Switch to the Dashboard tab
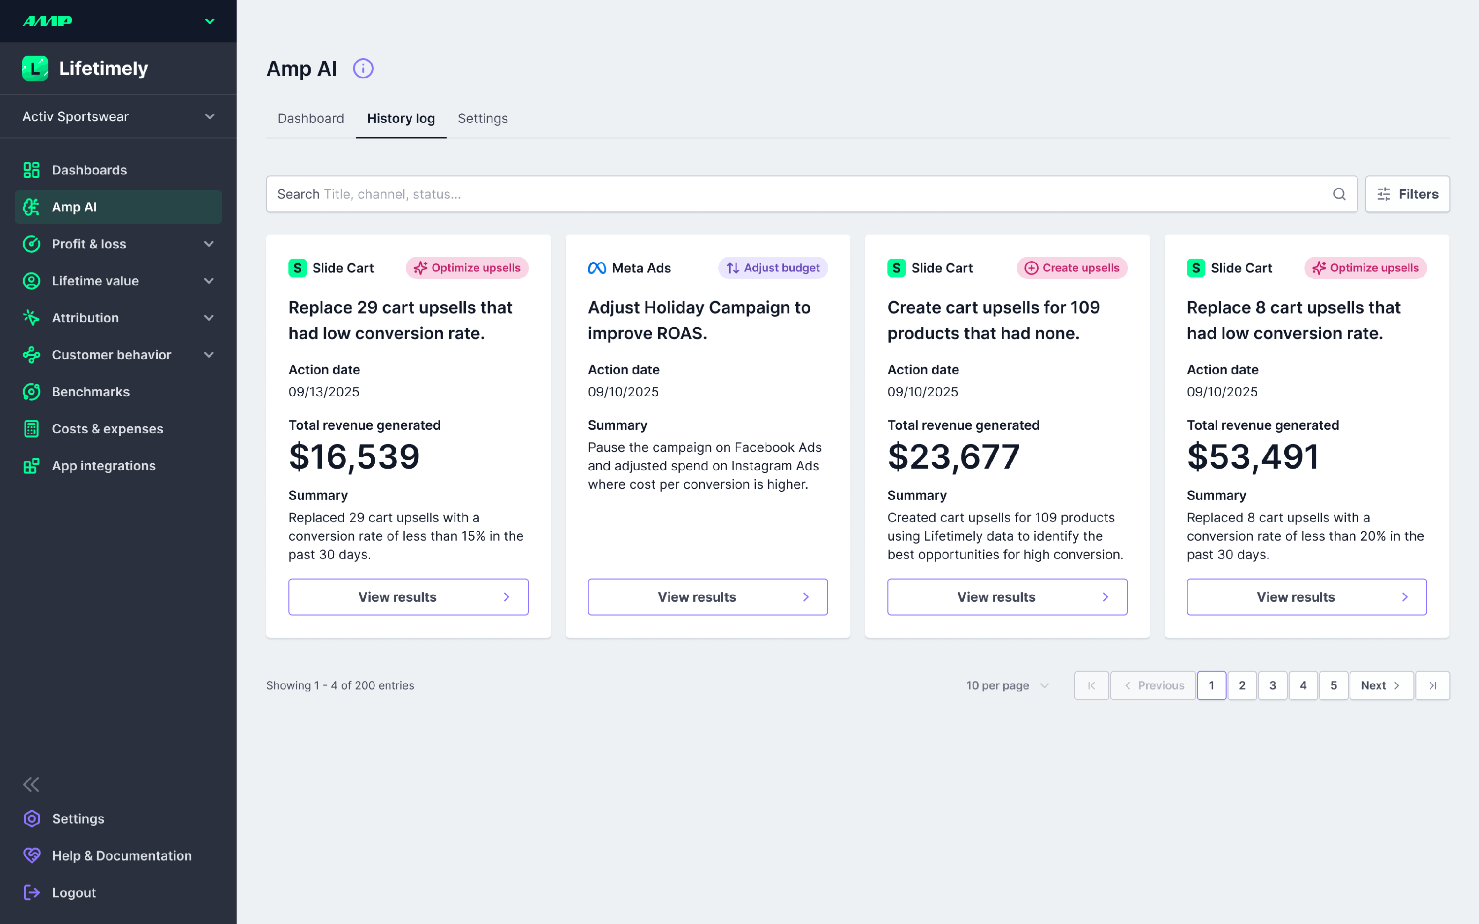The image size is (1479, 924). click(x=311, y=119)
